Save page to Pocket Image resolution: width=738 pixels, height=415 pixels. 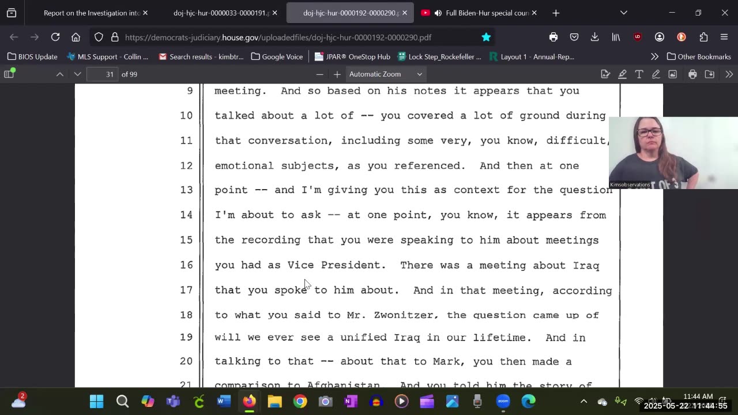[x=574, y=37]
